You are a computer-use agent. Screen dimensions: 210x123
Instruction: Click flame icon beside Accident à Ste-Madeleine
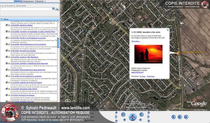pos(9,57)
